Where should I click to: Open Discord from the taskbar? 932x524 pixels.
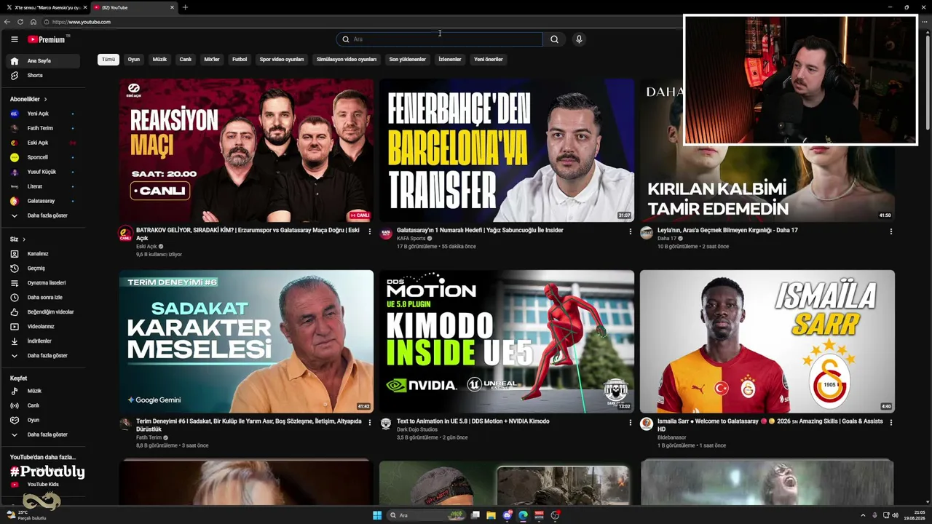[508, 515]
